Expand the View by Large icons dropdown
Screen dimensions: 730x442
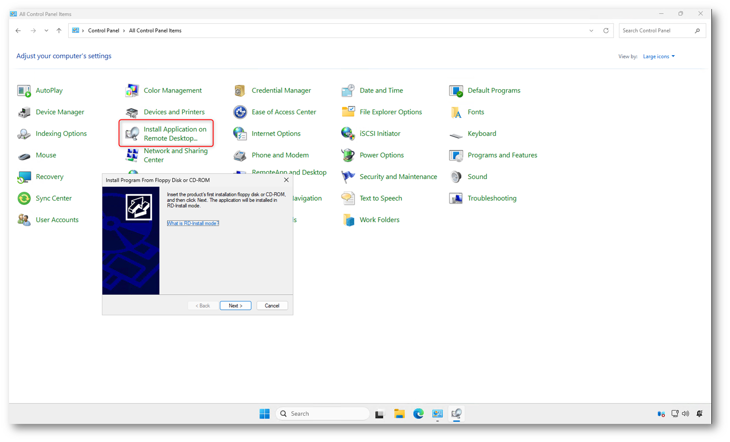pyautogui.click(x=658, y=56)
